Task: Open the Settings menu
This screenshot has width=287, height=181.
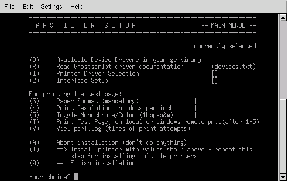Action: click(52, 7)
